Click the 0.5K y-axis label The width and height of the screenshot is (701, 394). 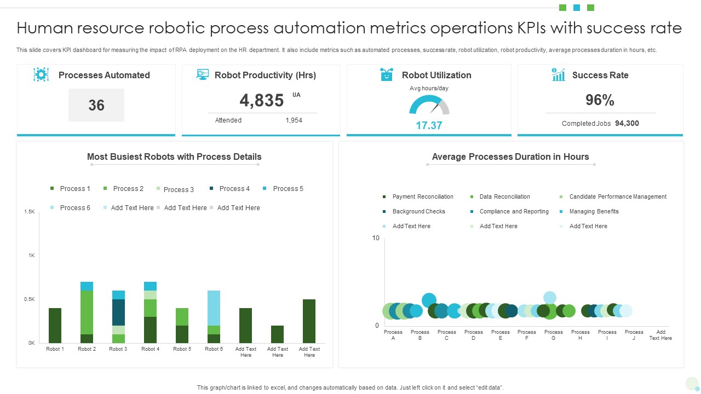pos(30,299)
